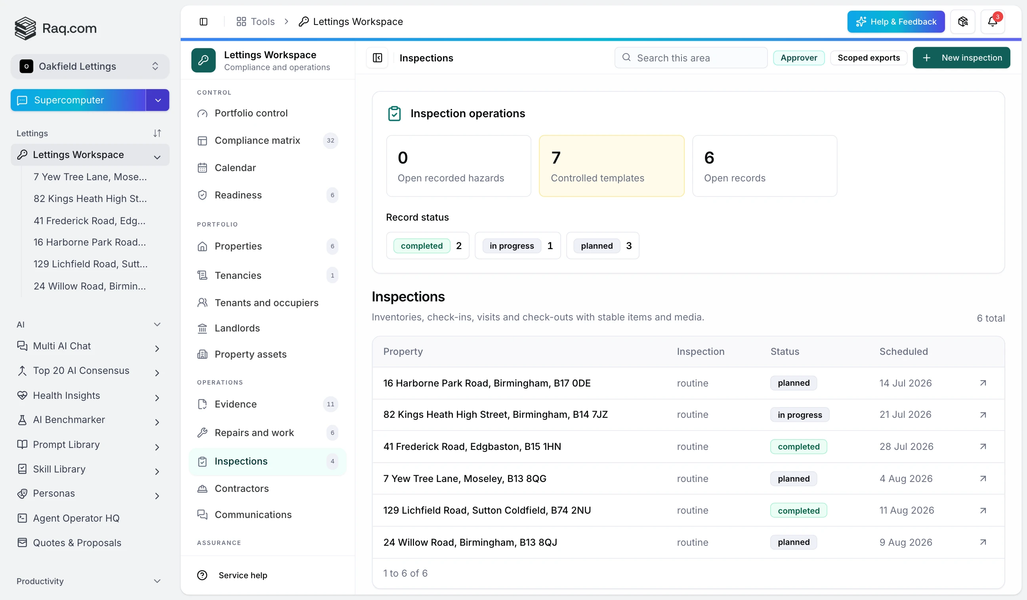The width and height of the screenshot is (1027, 600).
Task: Open Contractors
Action: point(267,488)
